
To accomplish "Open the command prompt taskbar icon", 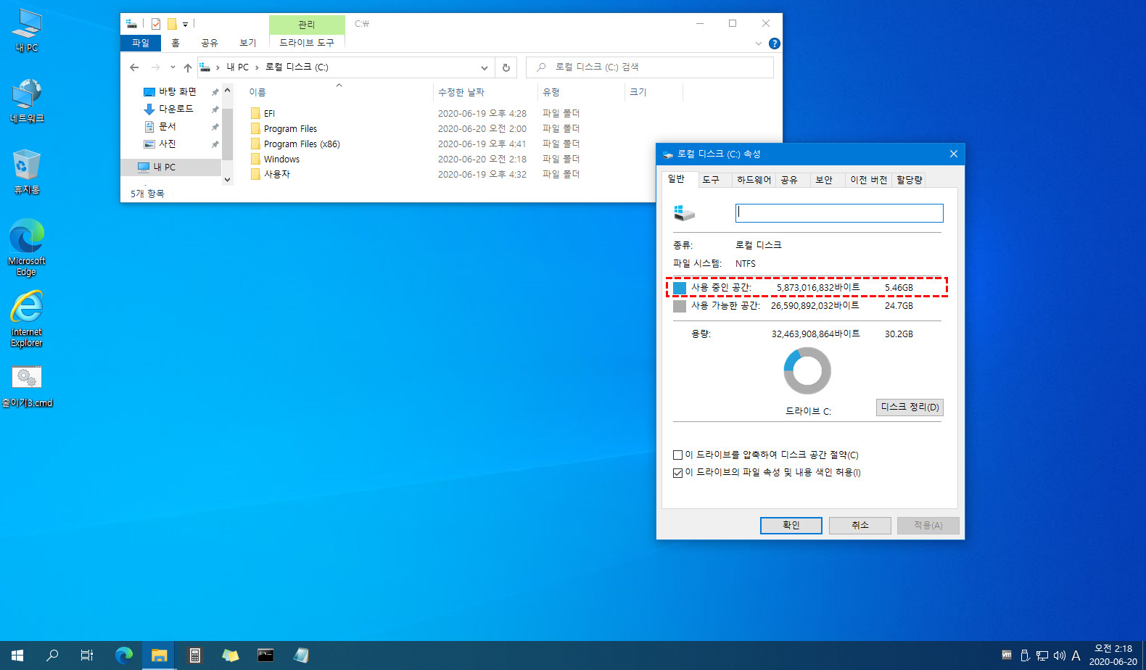I will coord(265,655).
